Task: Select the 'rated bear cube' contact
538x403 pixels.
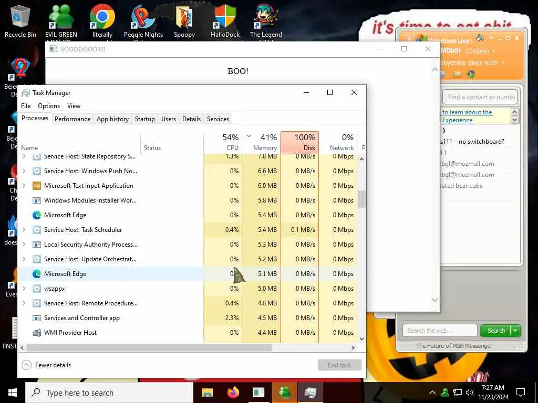Action: coord(462,186)
